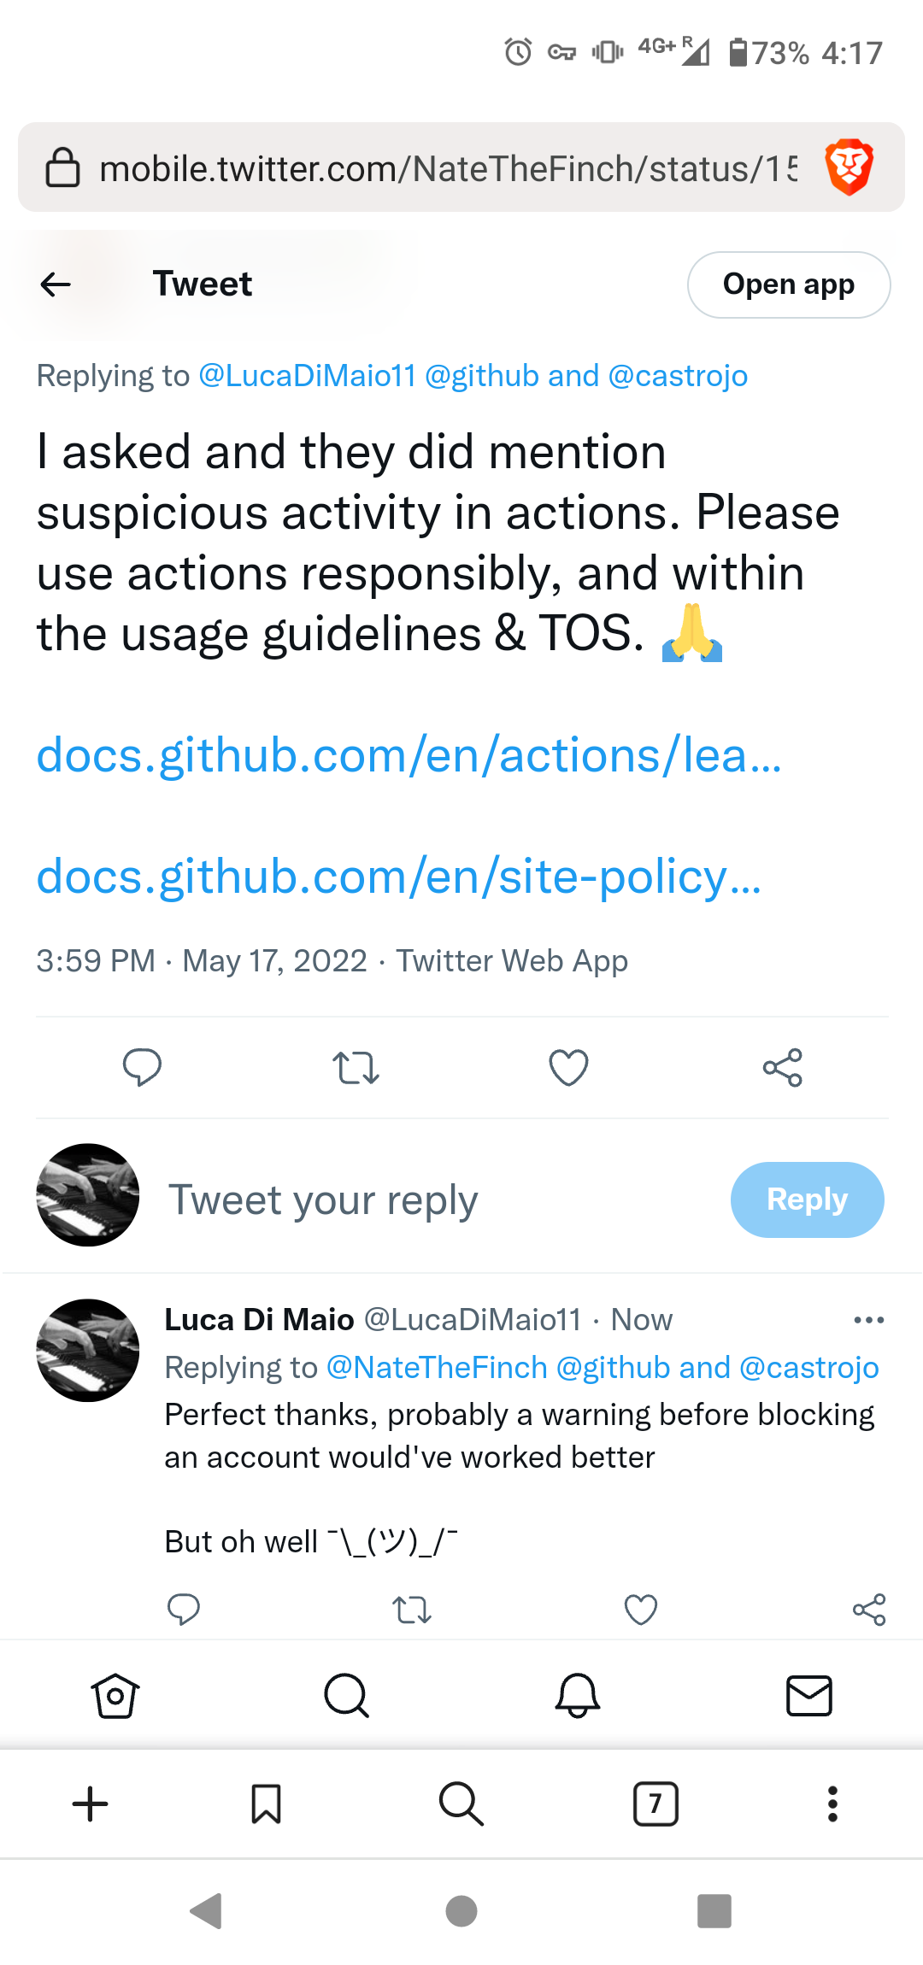Screen dimensions: 923x1965
Task: Switch tabs using the 7-tab counter
Action: click(656, 1804)
